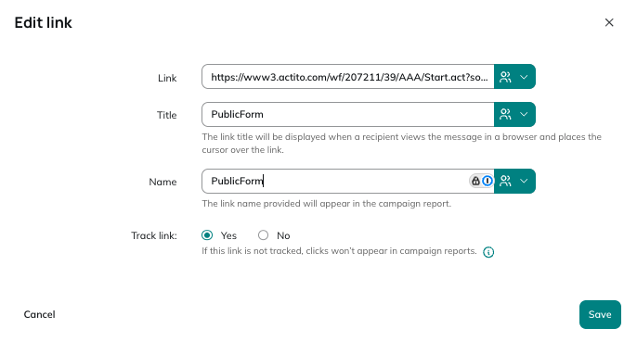
Task: Select No for Track link
Action: 264,235
